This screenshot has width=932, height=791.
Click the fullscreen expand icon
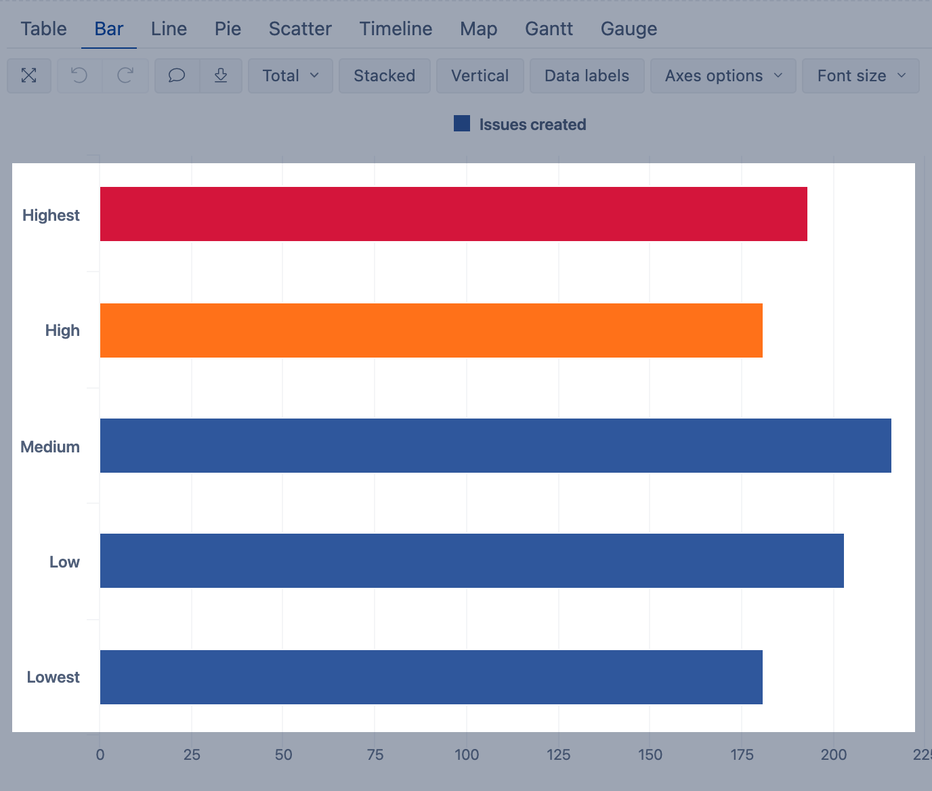[x=29, y=75]
